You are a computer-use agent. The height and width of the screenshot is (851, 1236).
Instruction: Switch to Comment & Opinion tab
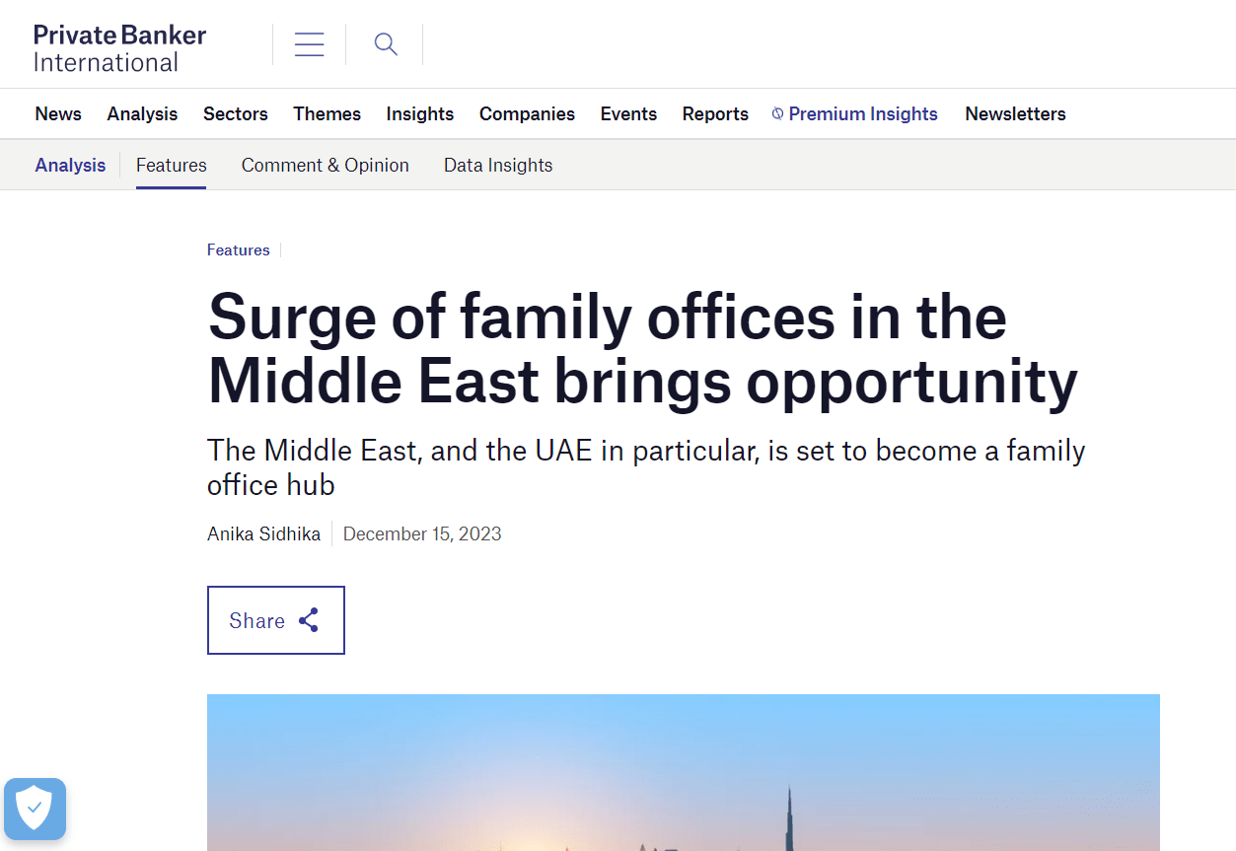click(x=325, y=166)
